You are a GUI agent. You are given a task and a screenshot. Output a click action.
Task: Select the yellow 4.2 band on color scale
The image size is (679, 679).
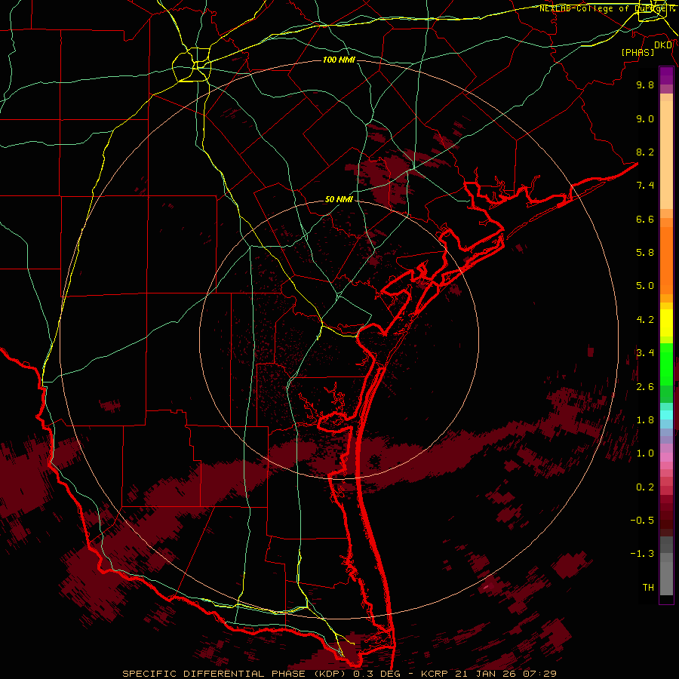pos(666,323)
